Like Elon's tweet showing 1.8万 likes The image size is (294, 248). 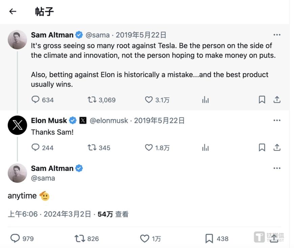click(149, 148)
